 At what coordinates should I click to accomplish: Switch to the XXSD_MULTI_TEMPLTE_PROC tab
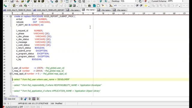coord(17,10)
